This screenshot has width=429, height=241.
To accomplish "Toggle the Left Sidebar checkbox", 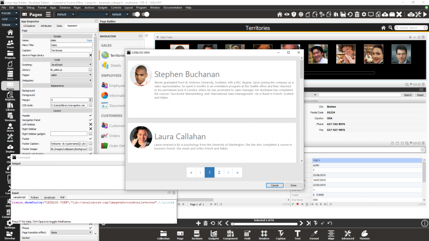I will coord(91,124).
